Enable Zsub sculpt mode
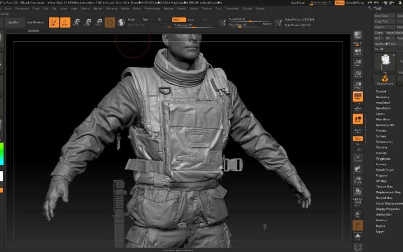The width and height of the screenshot is (403, 252). point(191,19)
